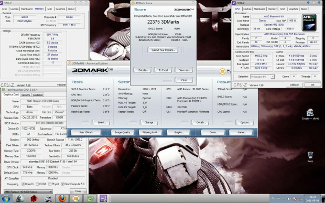The width and height of the screenshot is (325, 203).
Task: Open the Crysis shortcut desktop icon
Action: pyautogui.click(x=310, y=114)
